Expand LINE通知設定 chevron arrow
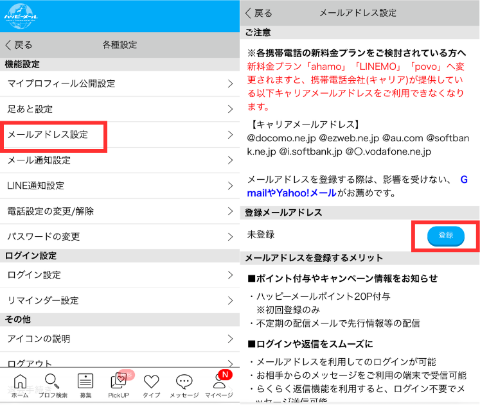480x405 pixels. [230, 186]
